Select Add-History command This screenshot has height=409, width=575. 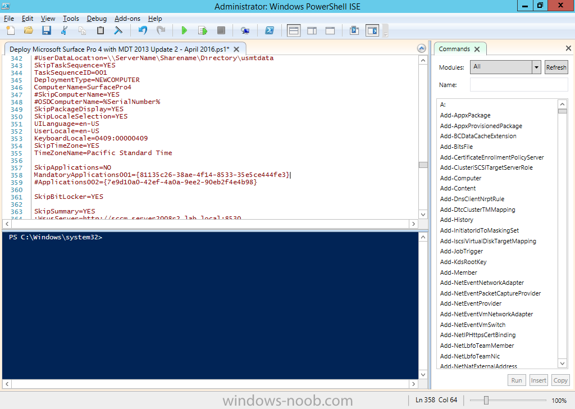457,220
